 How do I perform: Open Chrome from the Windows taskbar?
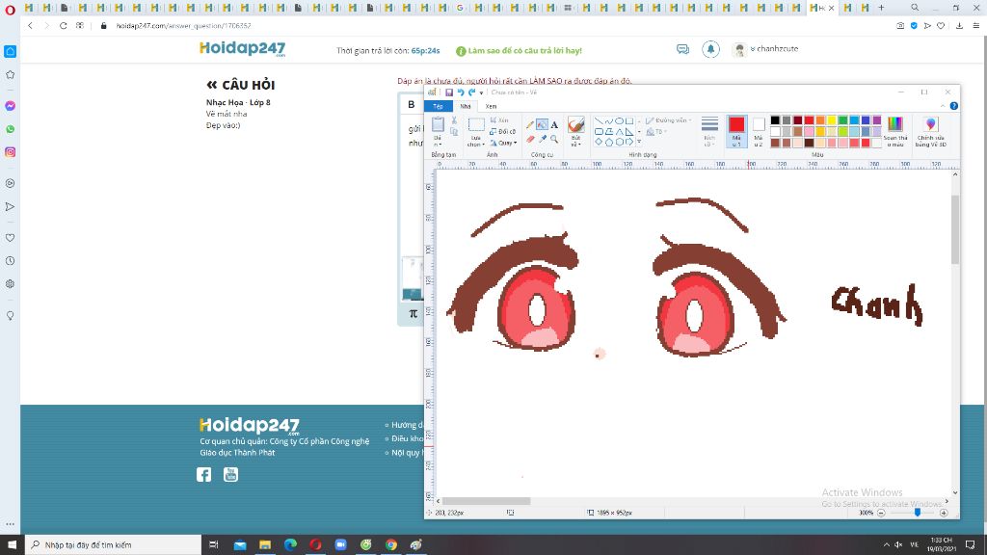coord(391,545)
